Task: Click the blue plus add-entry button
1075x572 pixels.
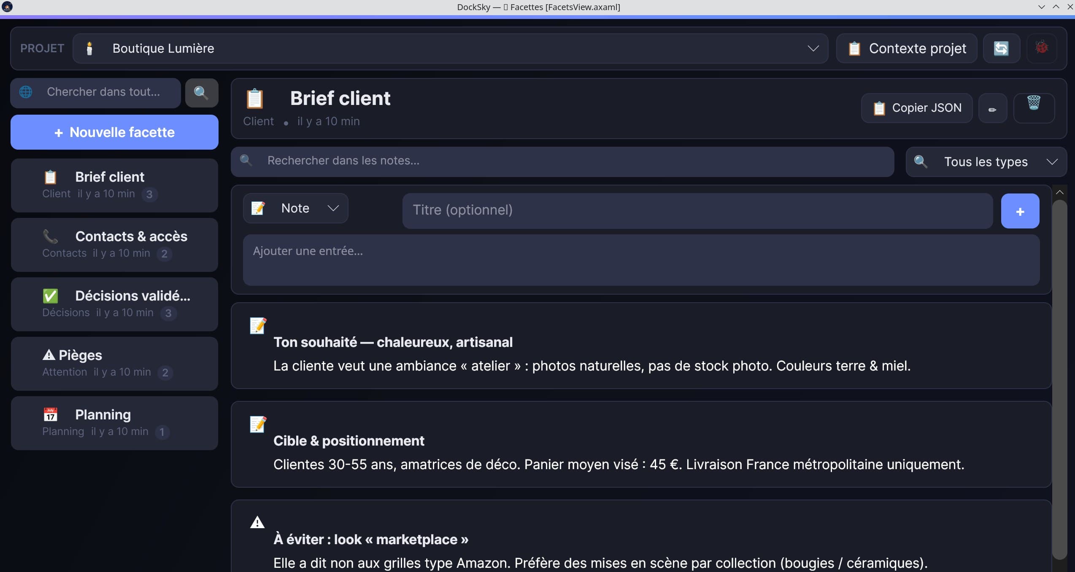Action: (x=1020, y=211)
